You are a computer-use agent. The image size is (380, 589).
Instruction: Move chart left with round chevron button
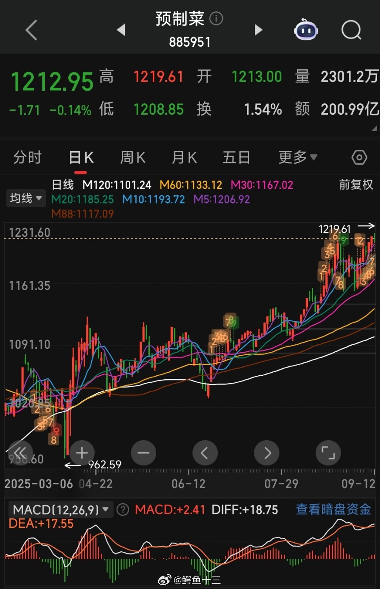pos(205,453)
